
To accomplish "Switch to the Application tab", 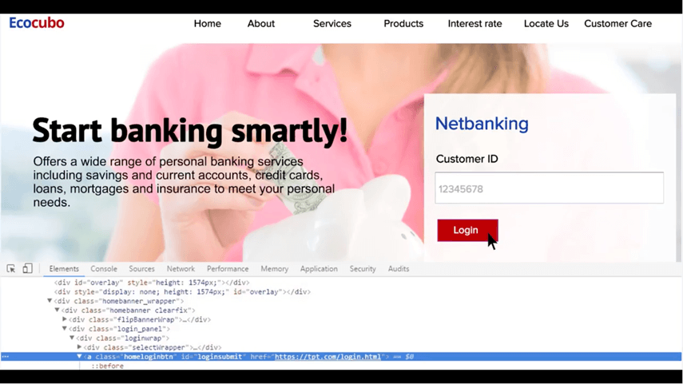I will tap(319, 269).
